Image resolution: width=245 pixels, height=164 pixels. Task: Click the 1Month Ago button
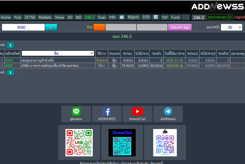click(180, 27)
